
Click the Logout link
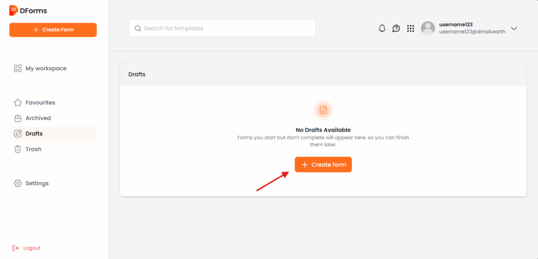[31, 248]
